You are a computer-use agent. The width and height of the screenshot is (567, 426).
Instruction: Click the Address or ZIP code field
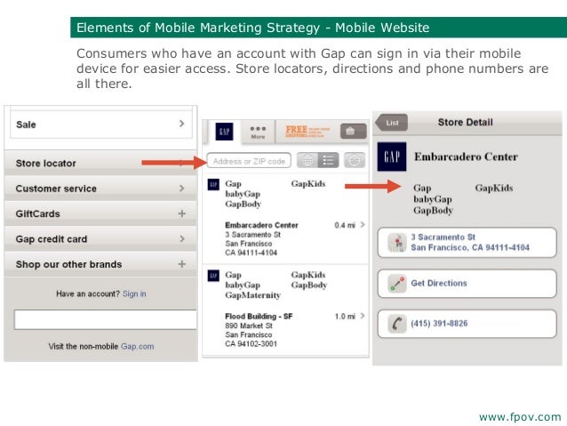249,161
